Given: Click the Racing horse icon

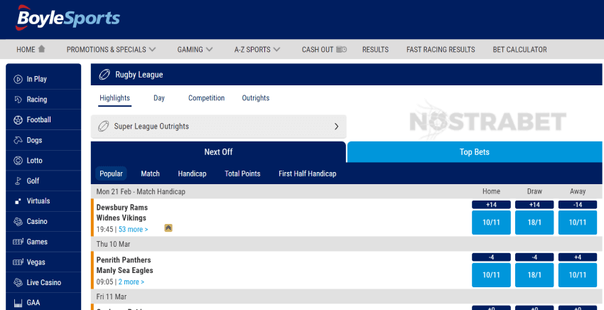Looking at the screenshot, I should [18, 100].
